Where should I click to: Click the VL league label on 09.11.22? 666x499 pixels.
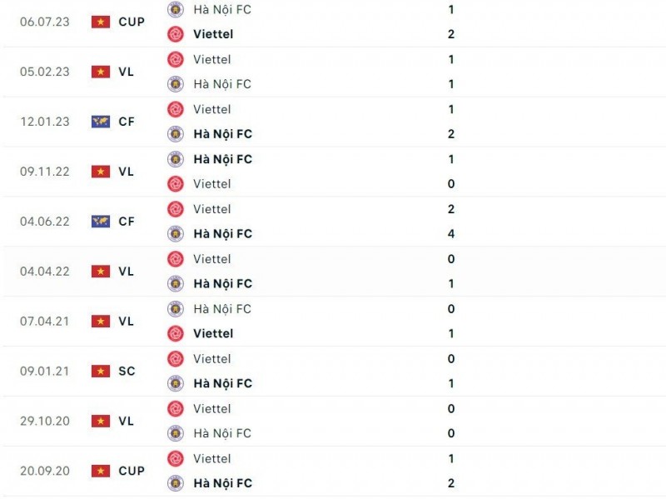coord(127,172)
